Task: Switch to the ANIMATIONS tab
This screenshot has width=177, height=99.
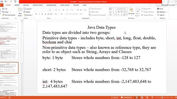Action: point(51,5)
